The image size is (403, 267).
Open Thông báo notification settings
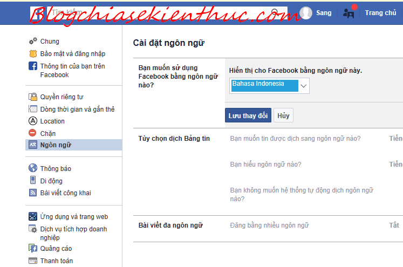click(x=56, y=168)
